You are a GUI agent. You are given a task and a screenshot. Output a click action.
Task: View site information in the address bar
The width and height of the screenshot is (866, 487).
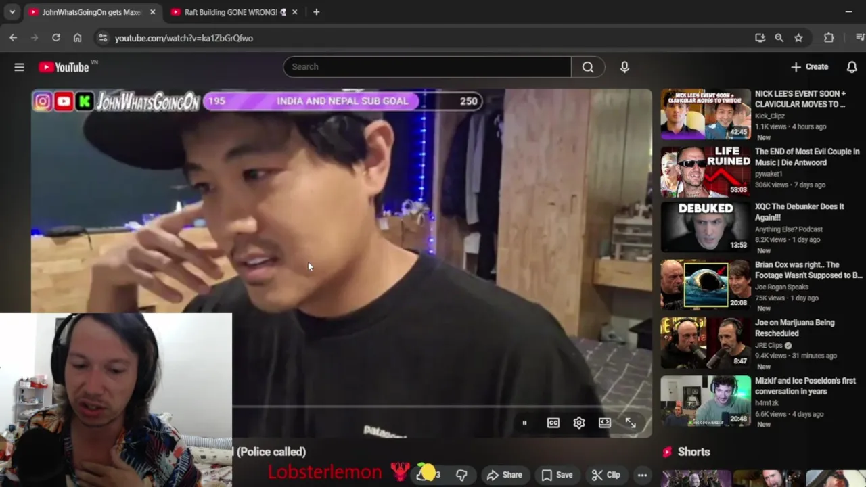(x=103, y=38)
